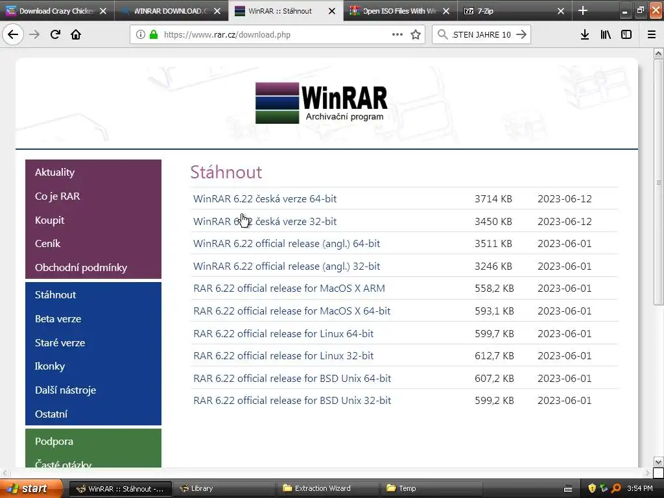Close the Download Crazy Chicken tab
The width and height of the screenshot is (664, 498).
103,11
